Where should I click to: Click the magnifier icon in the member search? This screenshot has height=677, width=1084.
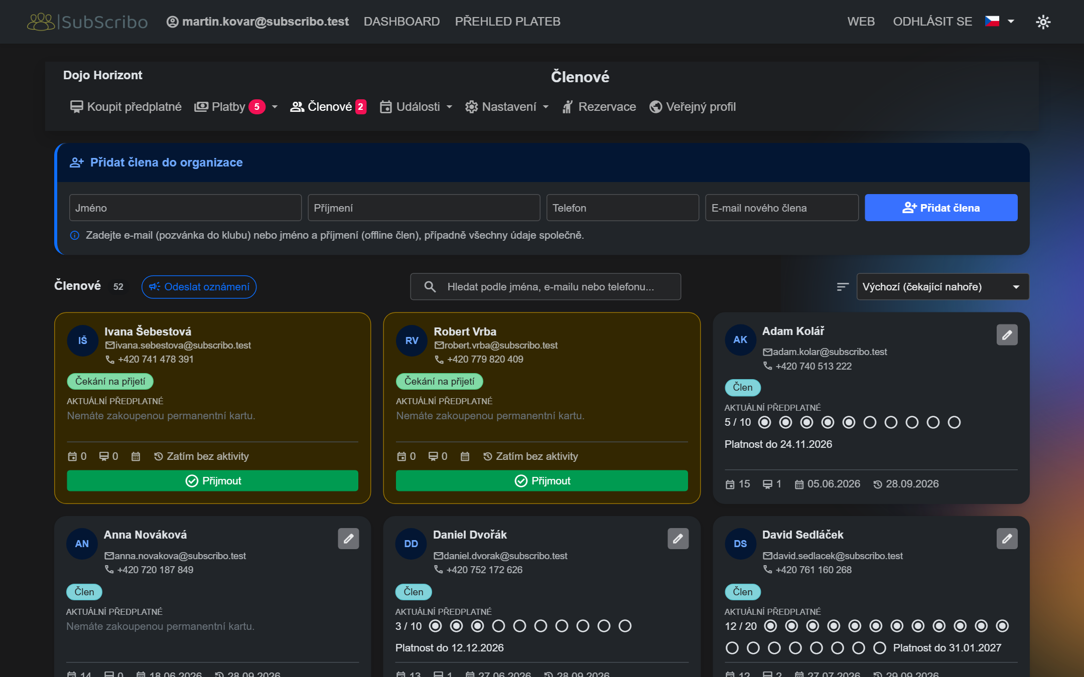pos(430,287)
